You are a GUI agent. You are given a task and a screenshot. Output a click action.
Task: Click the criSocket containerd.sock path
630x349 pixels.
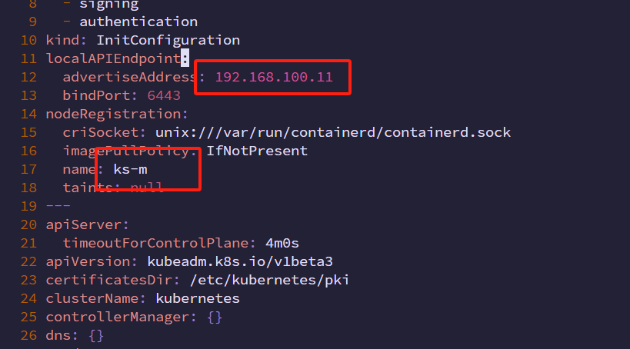[x=333, y=132]
